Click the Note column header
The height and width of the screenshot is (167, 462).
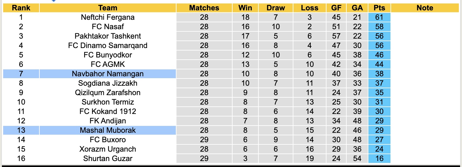pyautogui.click(x=425, y=8)
